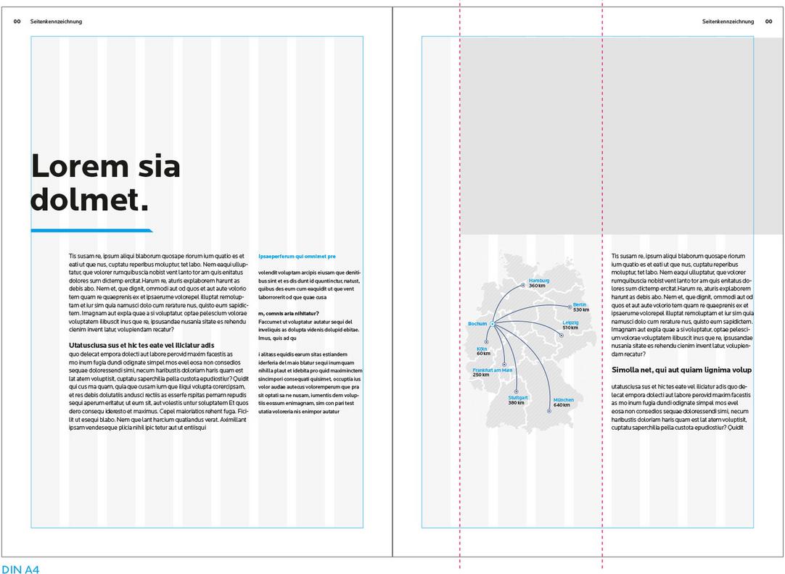785x574 pixels.
Task: Click subheading "Simolla net, qui aut quiam"
Action: tap(681, 370)
